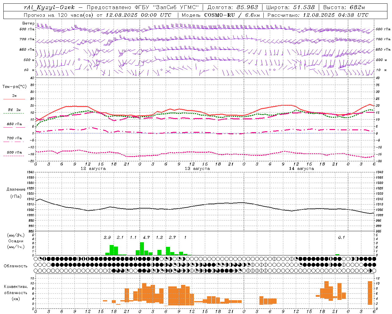This screenshot has width=392, height=314.
Task: Click the Тем-ра(°C) panel label
Action: coord(14,87)
